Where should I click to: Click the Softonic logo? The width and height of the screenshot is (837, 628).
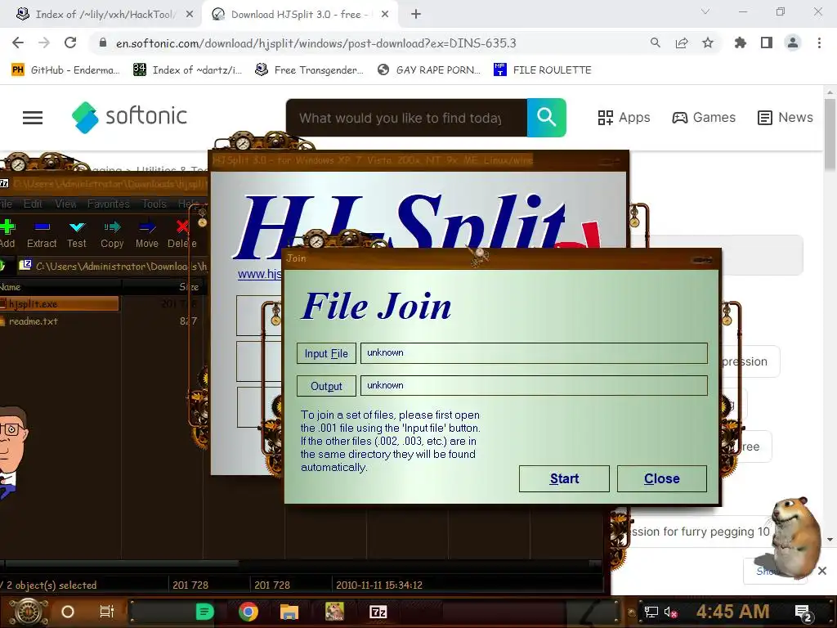[130, 117]
